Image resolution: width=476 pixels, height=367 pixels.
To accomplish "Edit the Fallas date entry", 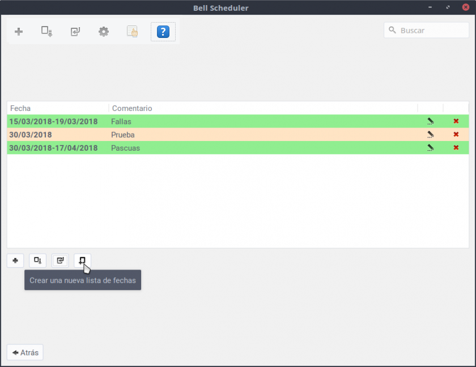I will point(431,121).
